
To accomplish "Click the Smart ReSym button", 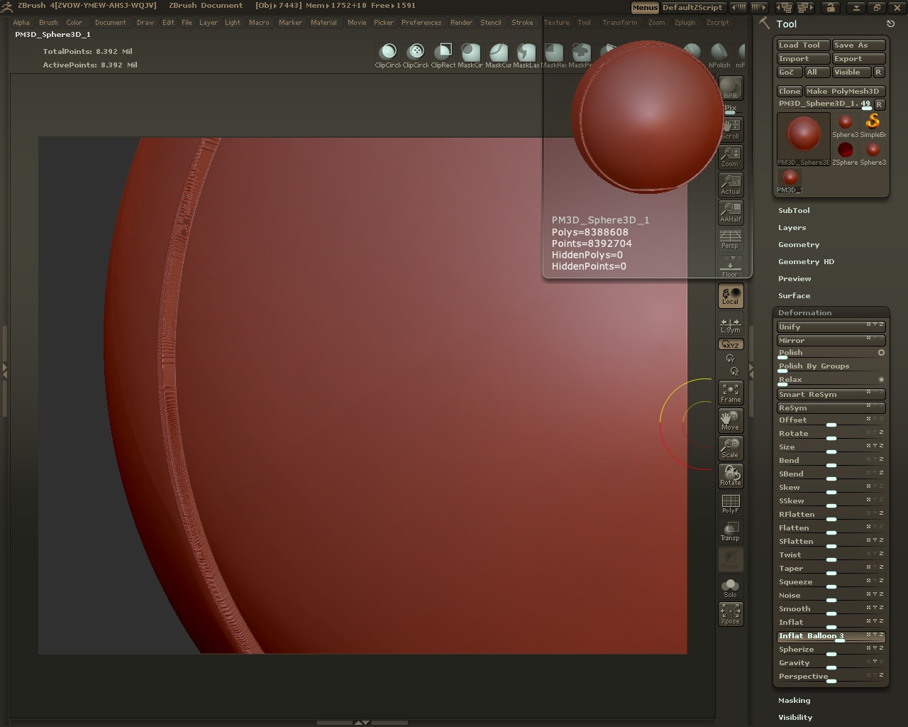I will (831, 394).
